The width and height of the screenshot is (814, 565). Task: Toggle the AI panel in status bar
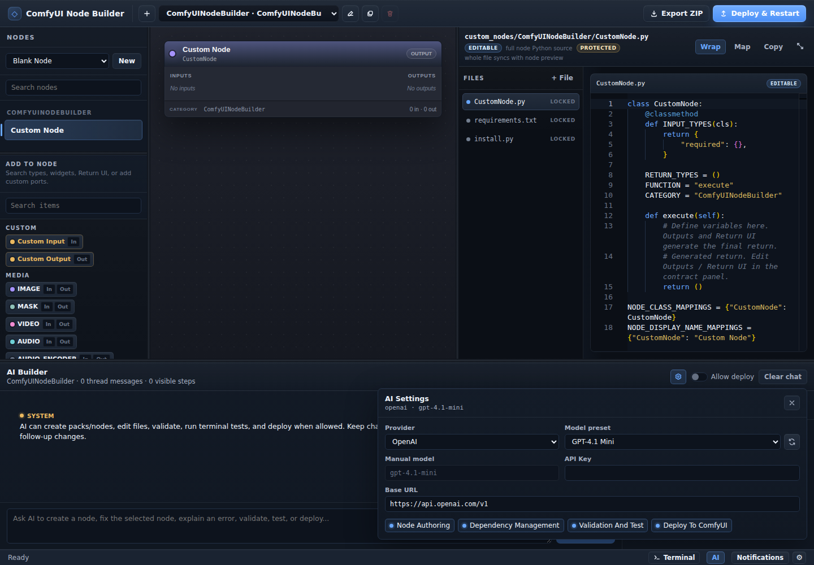coord(716,558)
